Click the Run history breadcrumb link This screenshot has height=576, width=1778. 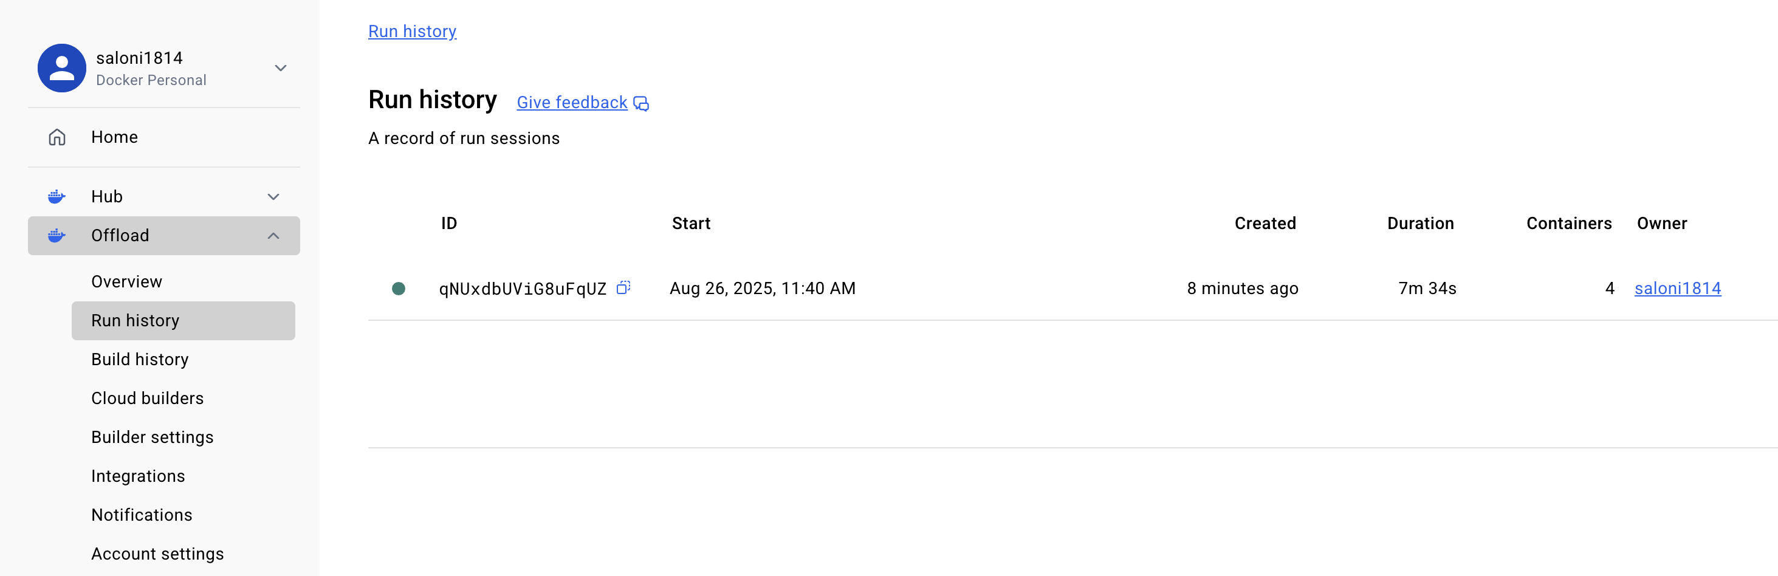click(x=412, y=32)
